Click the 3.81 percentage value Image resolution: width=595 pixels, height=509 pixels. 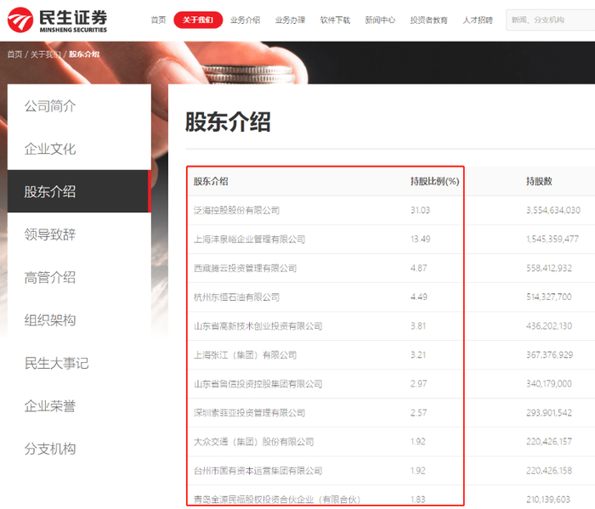coord(418,325)
